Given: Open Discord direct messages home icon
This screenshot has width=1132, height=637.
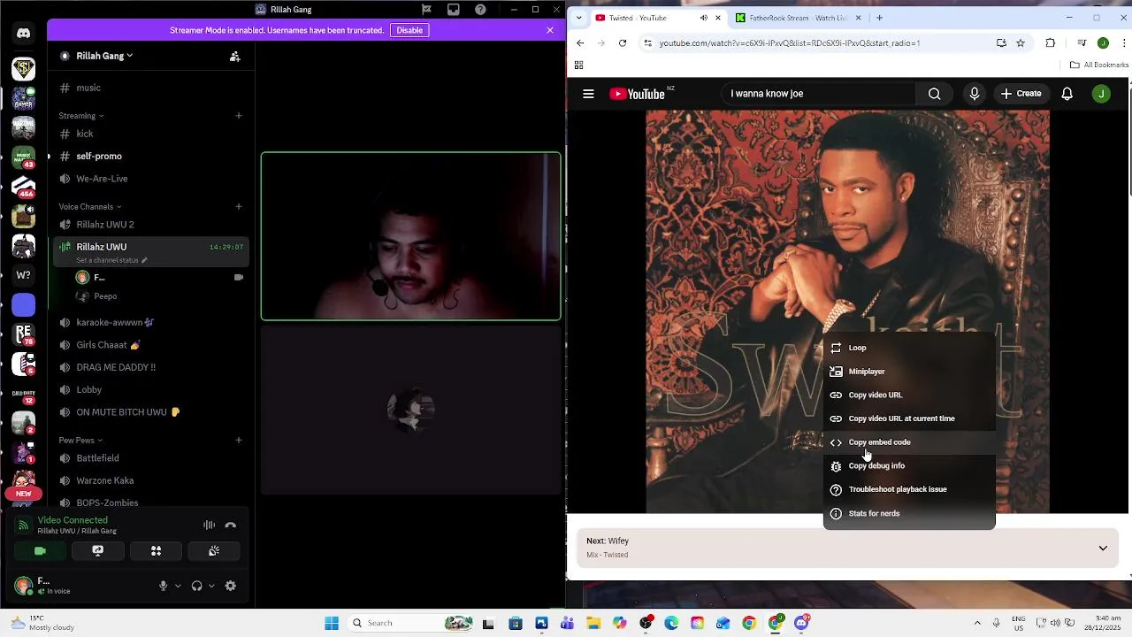Looking at the screenshot, I should [x=23, y=34].
